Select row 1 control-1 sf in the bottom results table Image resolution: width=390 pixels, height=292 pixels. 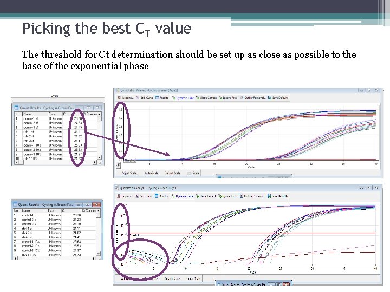pos(55,215)
